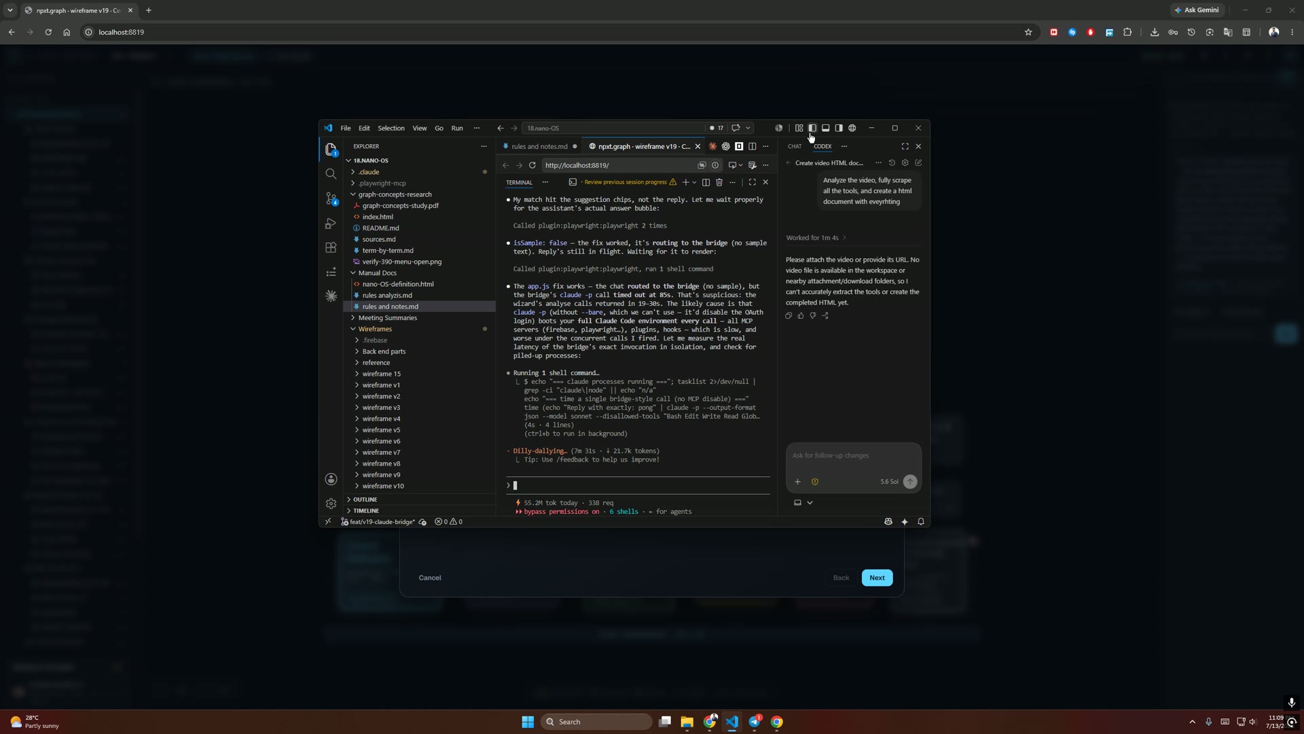This screenshot has height=734, width=1304.
Task: Open Copilot status icon in status bar
Action: (x=888, y=522)
